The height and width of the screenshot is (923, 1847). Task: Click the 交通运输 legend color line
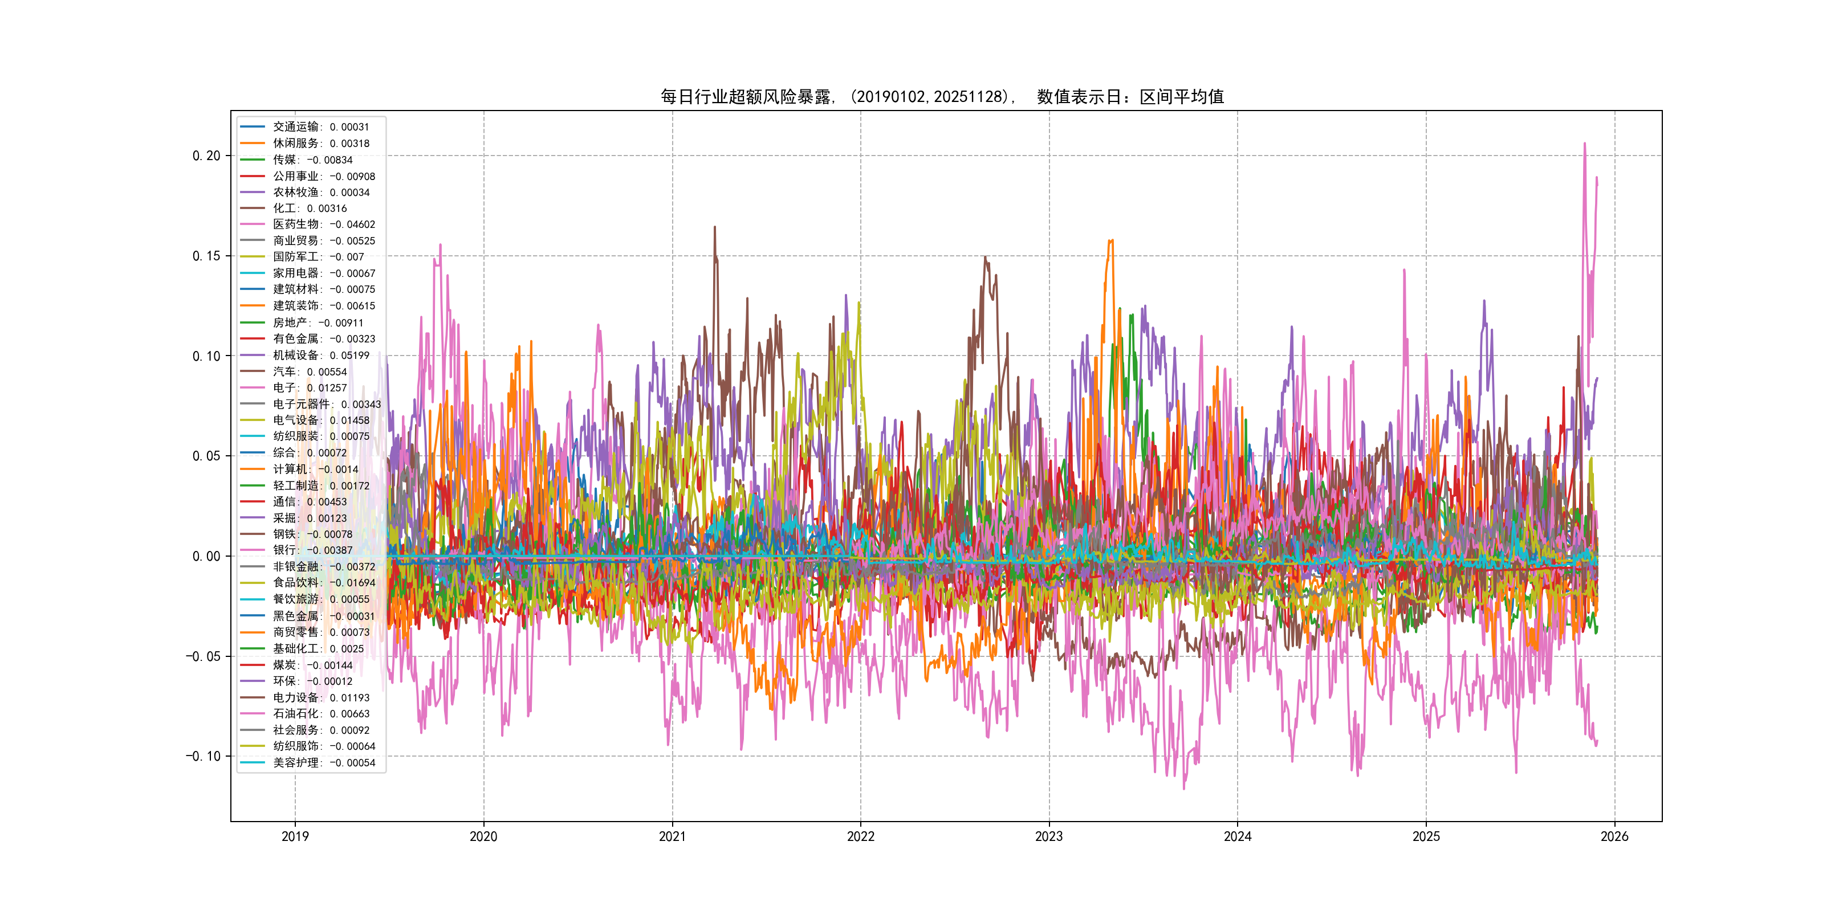point(253,127)
